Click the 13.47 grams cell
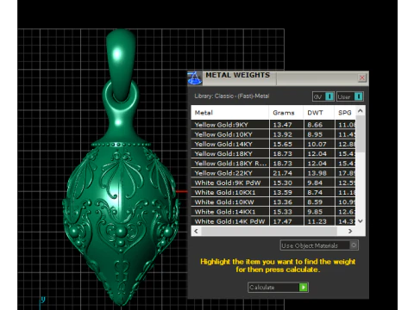Image resolution: width=414 pixels, height=310 pixels. click(286, 125)
